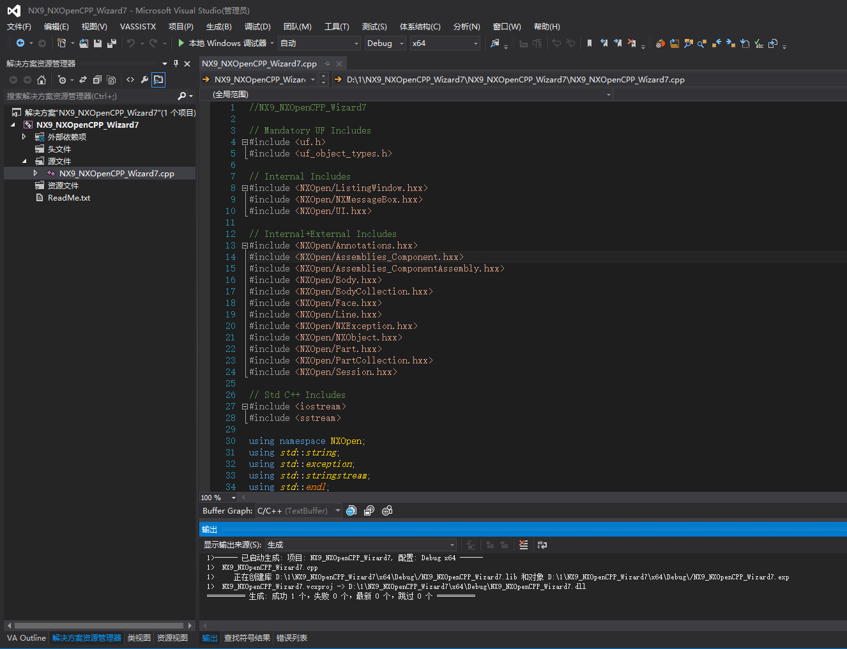Click VA Find Symbol icon
The height and width of the screenshot is (649, 847).
pyautogui.click(x=689, y=43)
